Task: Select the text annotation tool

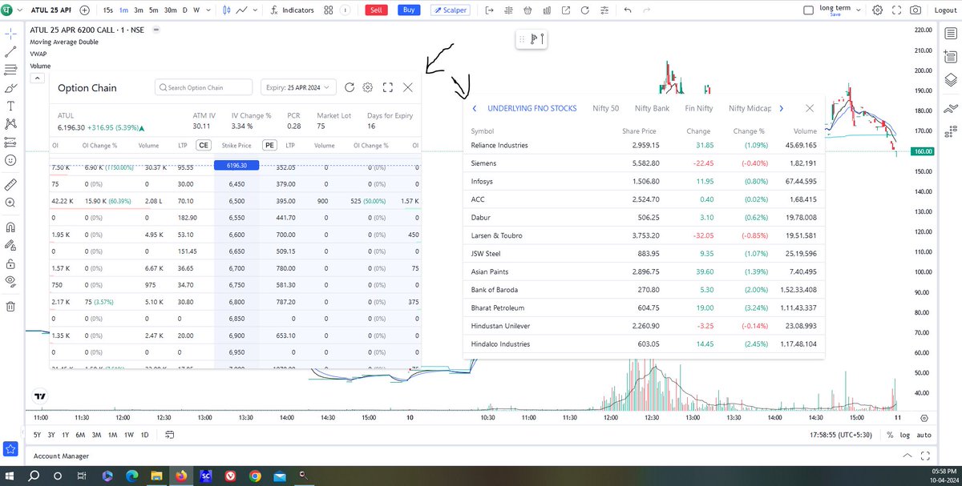Action: pos(10,106)
